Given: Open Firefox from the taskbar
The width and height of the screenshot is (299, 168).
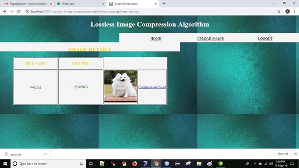Looking at the screenshot, I should point(135,164).
